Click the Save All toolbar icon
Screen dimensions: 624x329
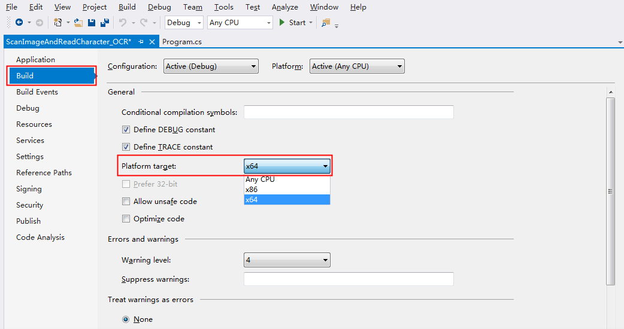tap(105, 23)
